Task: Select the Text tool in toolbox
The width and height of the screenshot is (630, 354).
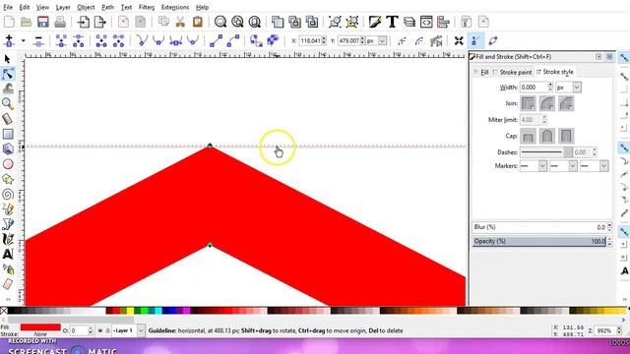Action: click(8, 254)
